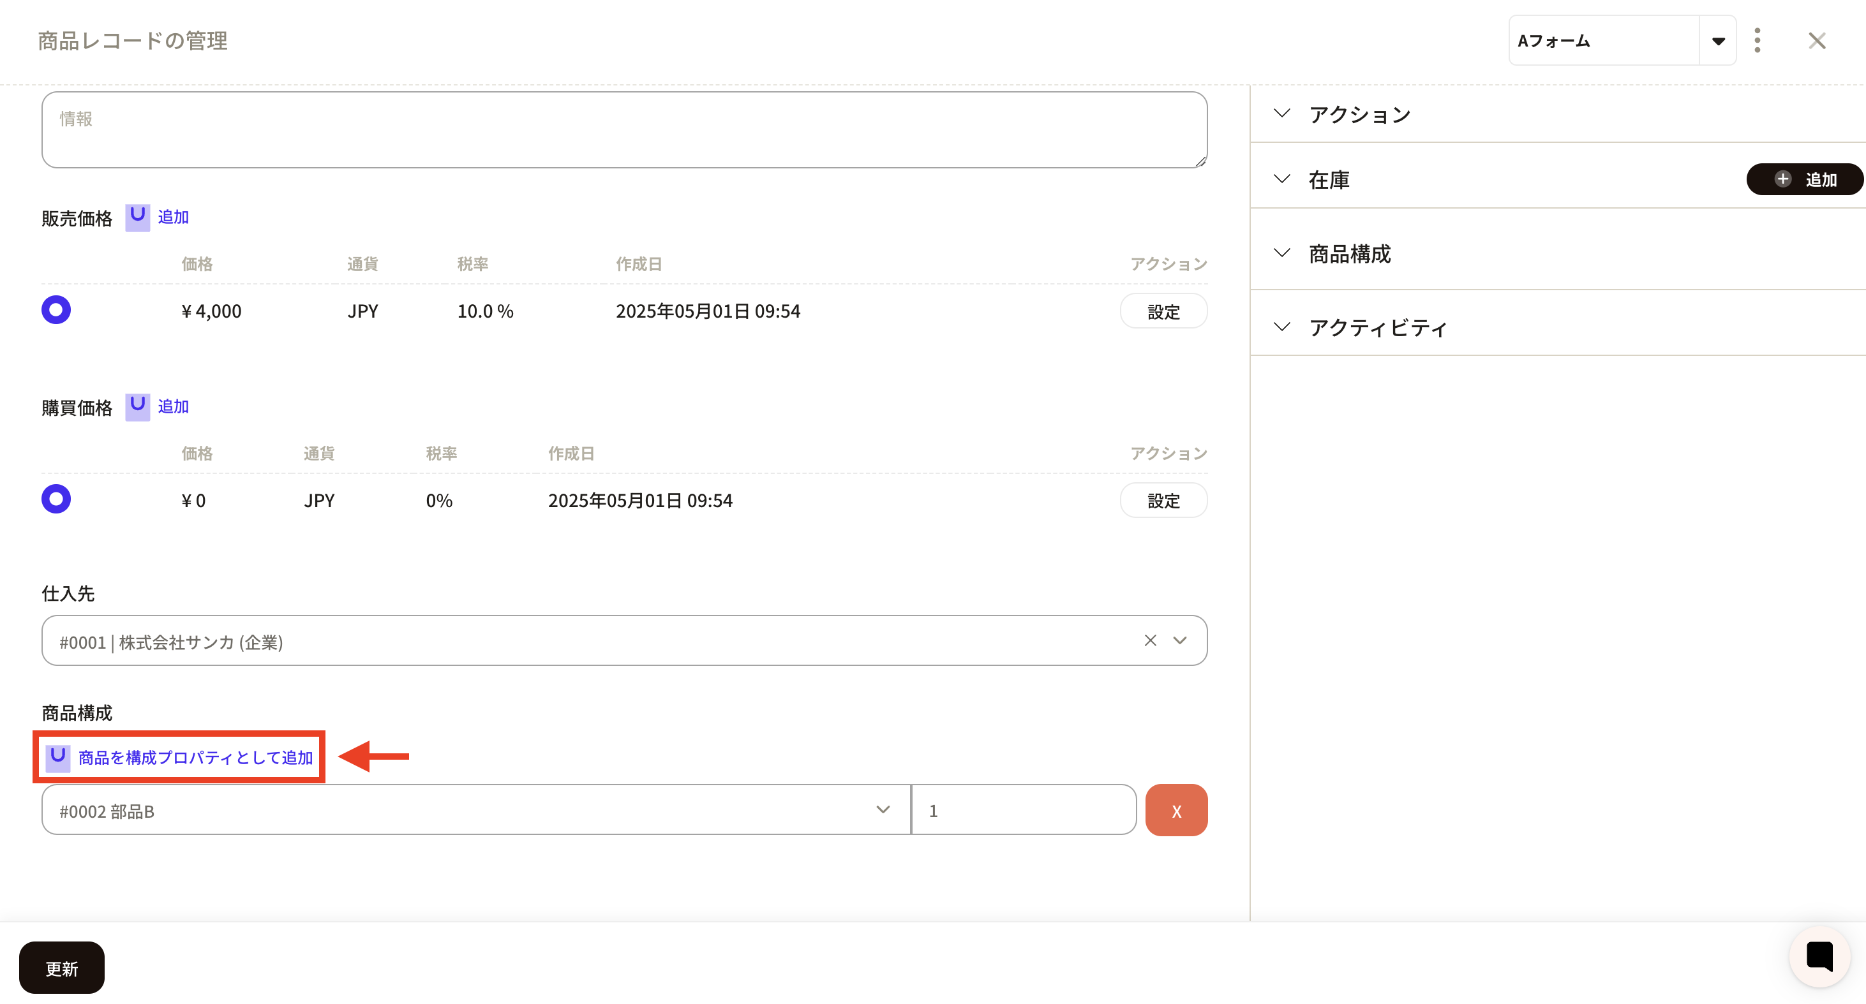Open the three-dot more options menu
The height and width of the screenshot is (1004, 1866).
[1757, 41]
